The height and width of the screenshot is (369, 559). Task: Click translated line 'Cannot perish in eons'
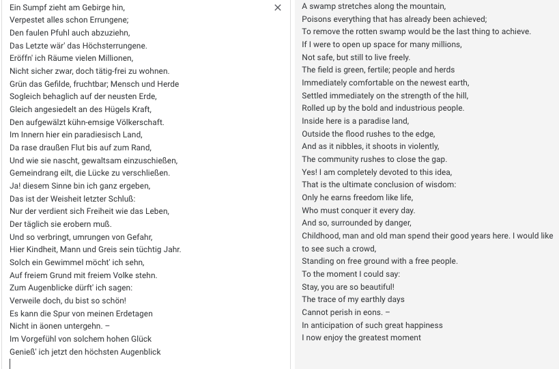tap(346, 312)
